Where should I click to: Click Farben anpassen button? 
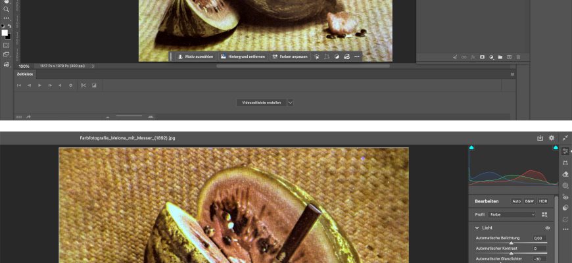[290, 57]
